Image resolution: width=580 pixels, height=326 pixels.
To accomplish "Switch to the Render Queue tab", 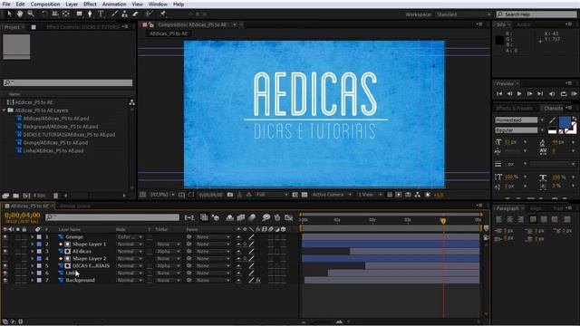I will (75, 206).
